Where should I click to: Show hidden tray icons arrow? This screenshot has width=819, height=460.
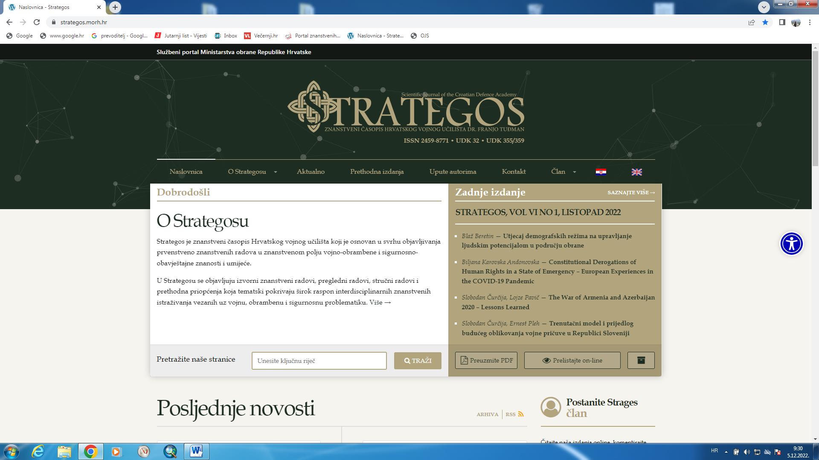(x=726, y=452)
